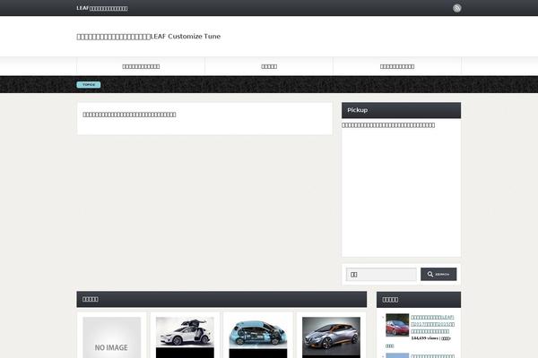Screen dimensions: 538x358
Task: Click the TOPICS label badge
Action: point(89,85)
